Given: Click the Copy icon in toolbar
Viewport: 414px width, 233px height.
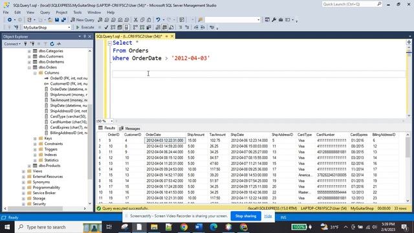Looking at the screenshot, I should (x=142, y=20).
